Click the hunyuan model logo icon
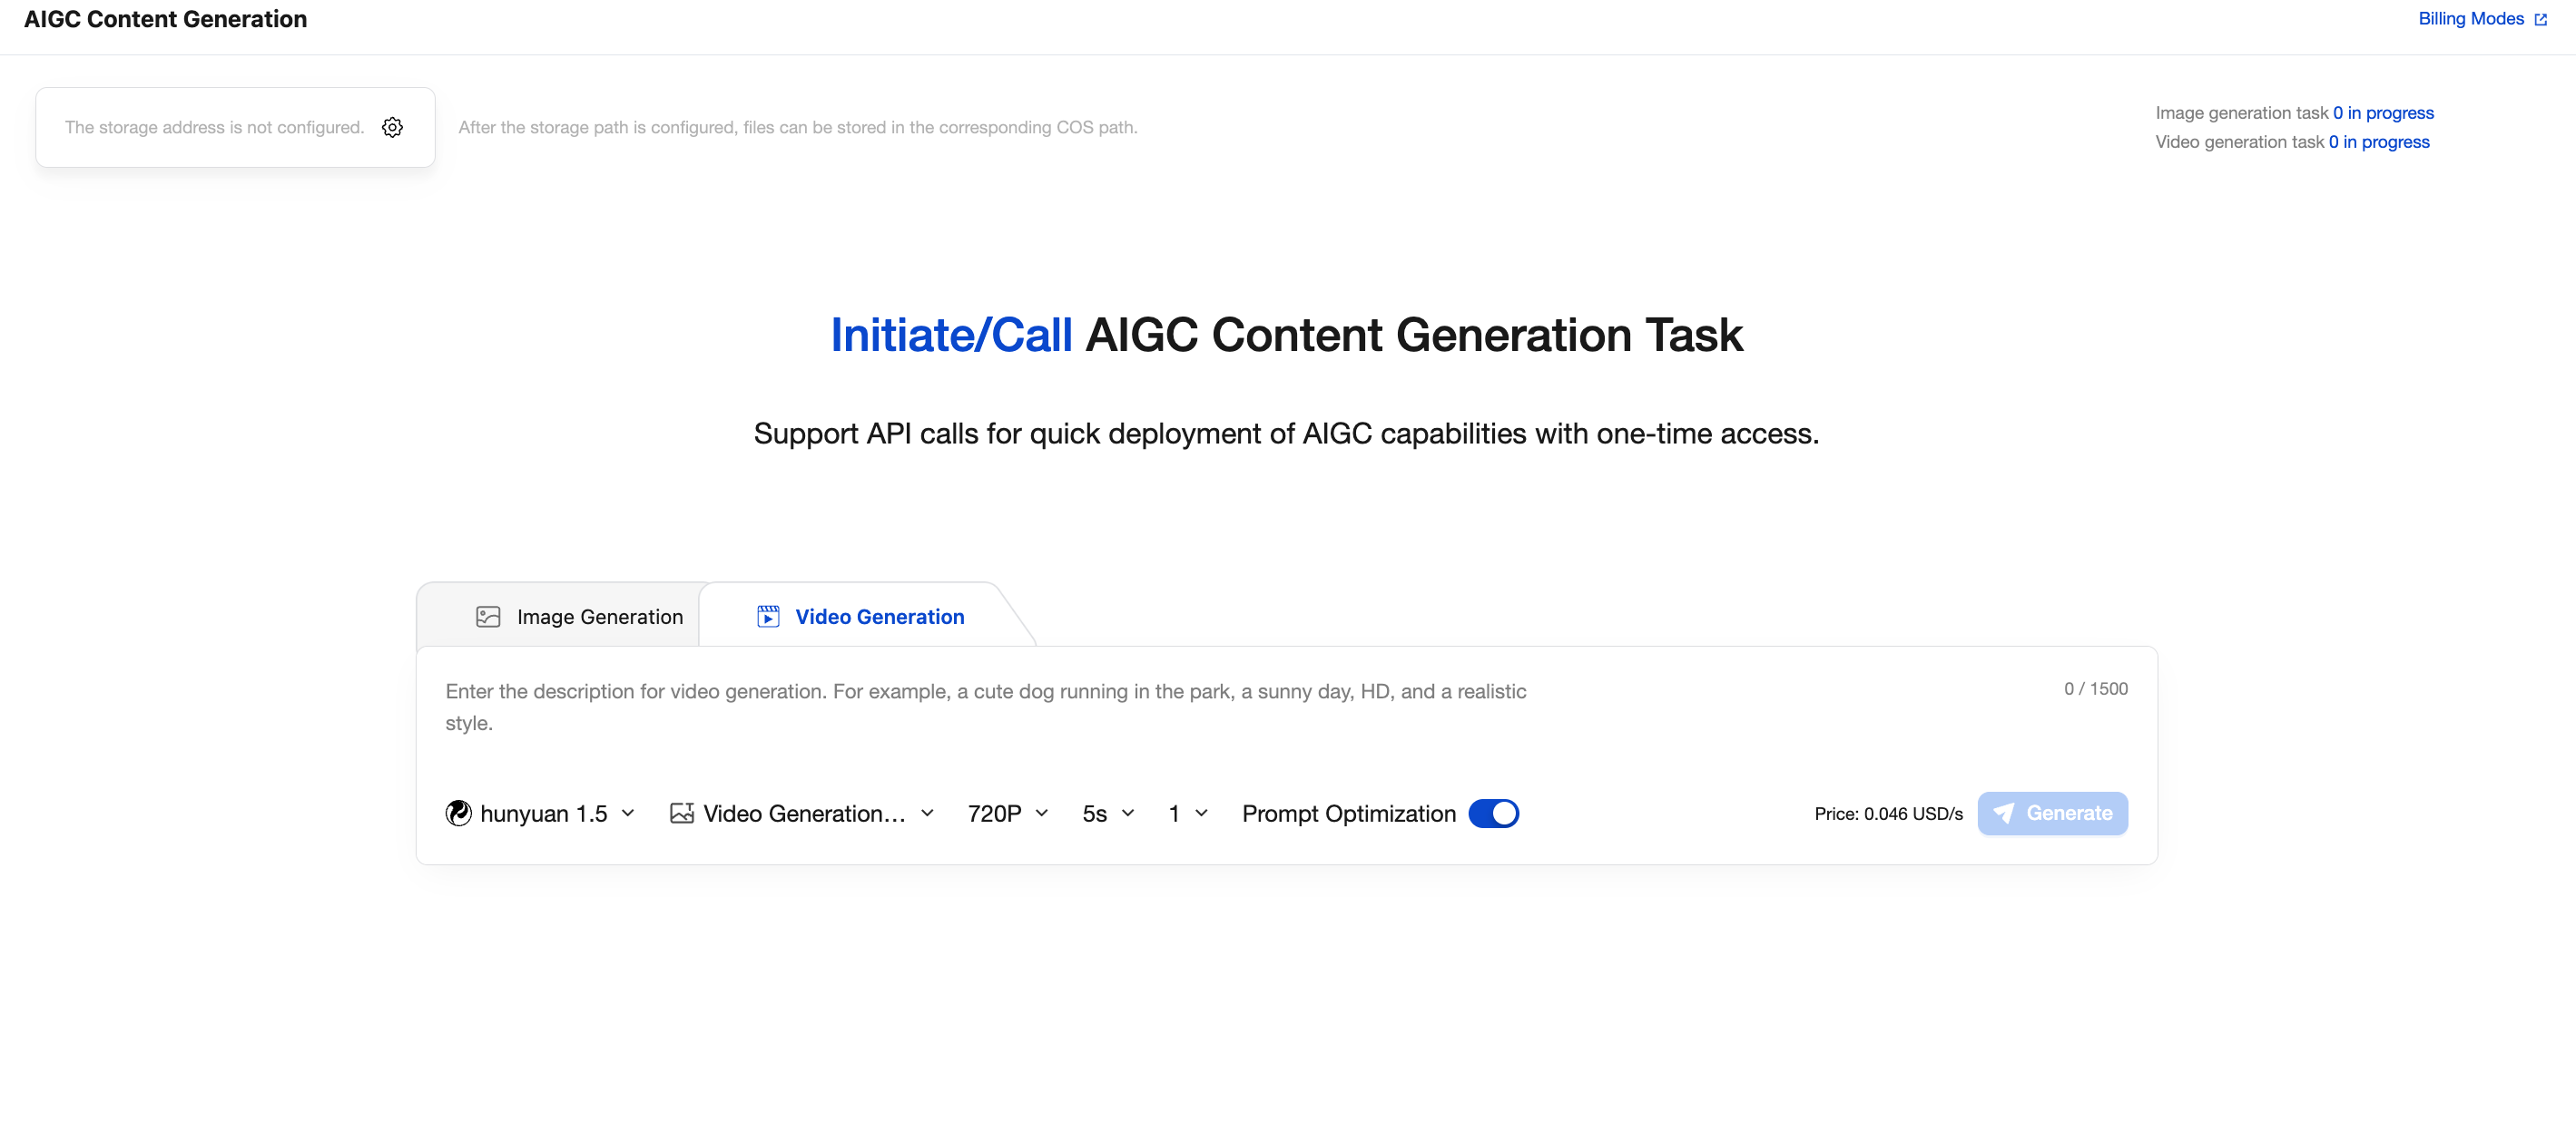The height and width of the screenshot is (1141, 2576). [458, 814]
